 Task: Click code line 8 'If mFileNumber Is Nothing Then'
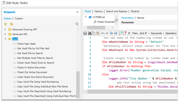(127, 66)
